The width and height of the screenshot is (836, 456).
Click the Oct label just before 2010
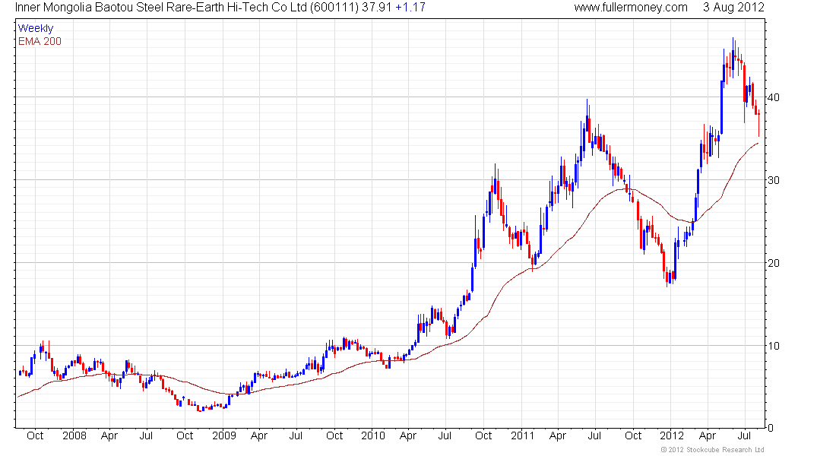(334, 435)
